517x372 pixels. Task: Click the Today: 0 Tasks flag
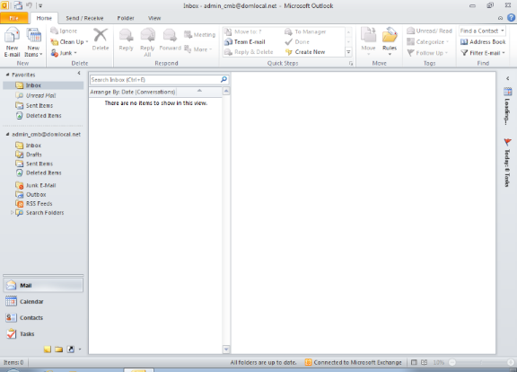507,142
